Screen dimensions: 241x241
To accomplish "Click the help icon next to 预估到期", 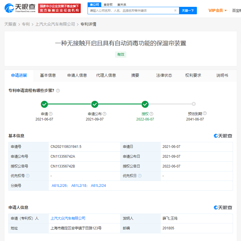I will pos(205,113).
